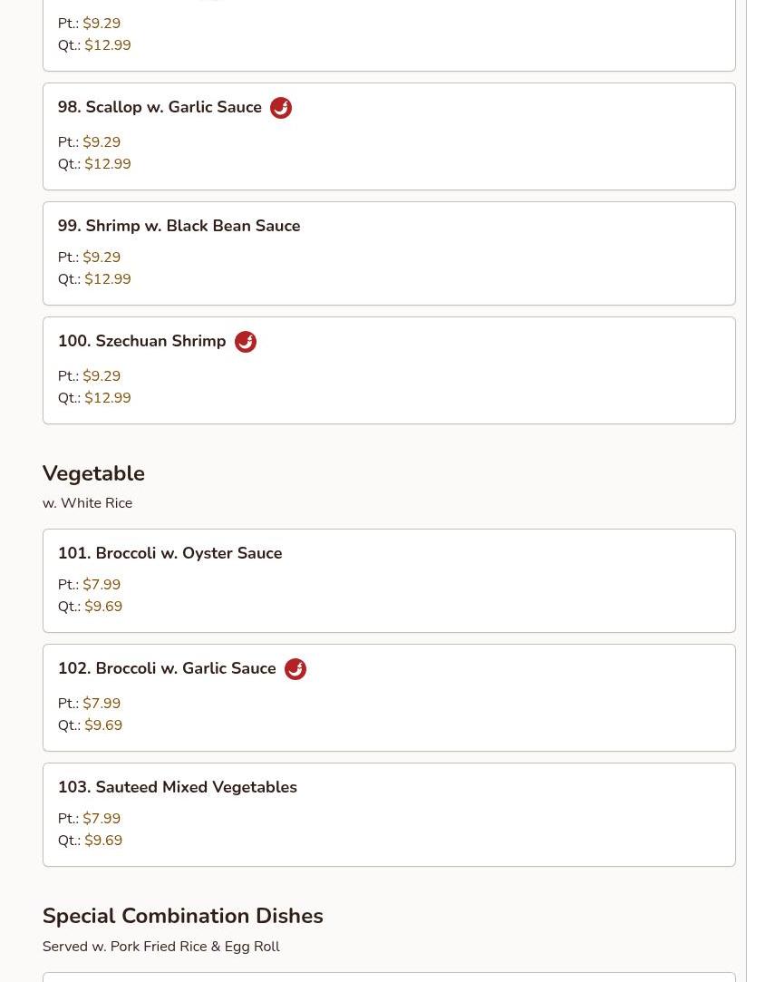Click Broccoli Oyster Sauce quart price $9.69
Image resolution: width=765 pixels, height=982 pixels.
tap(103, 607)
